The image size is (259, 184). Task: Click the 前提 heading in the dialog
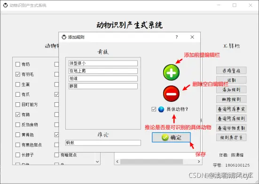click(103, 52)
